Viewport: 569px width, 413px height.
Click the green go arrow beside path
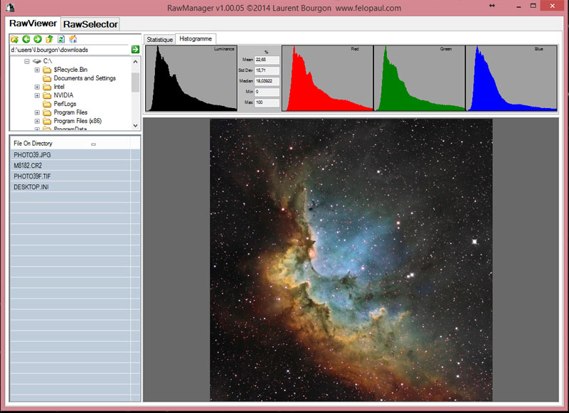coord(135,50)
